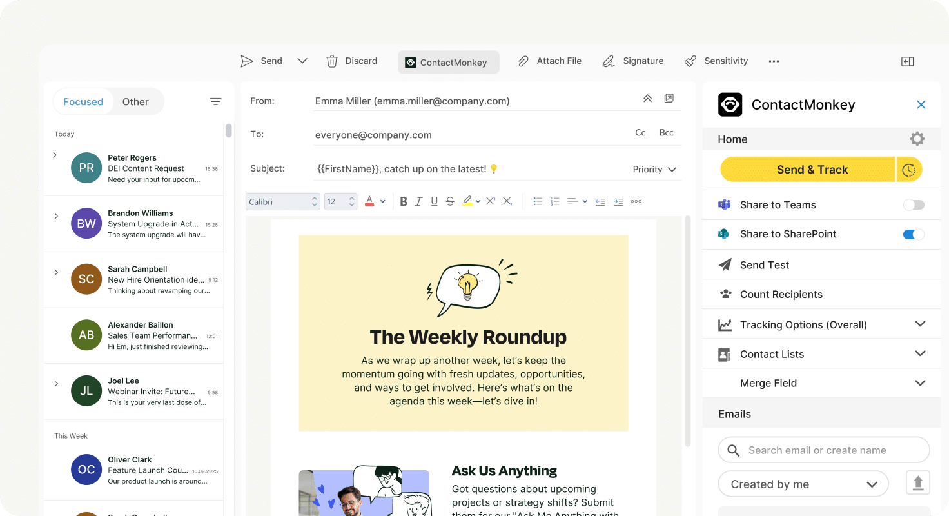Open the inbox filter icon
The image size is (949, 516).
pyautogui.click(x=215, y=101)
